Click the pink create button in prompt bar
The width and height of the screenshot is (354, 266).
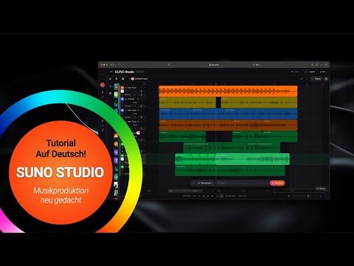pyautogui.click(x=277, y=183)
